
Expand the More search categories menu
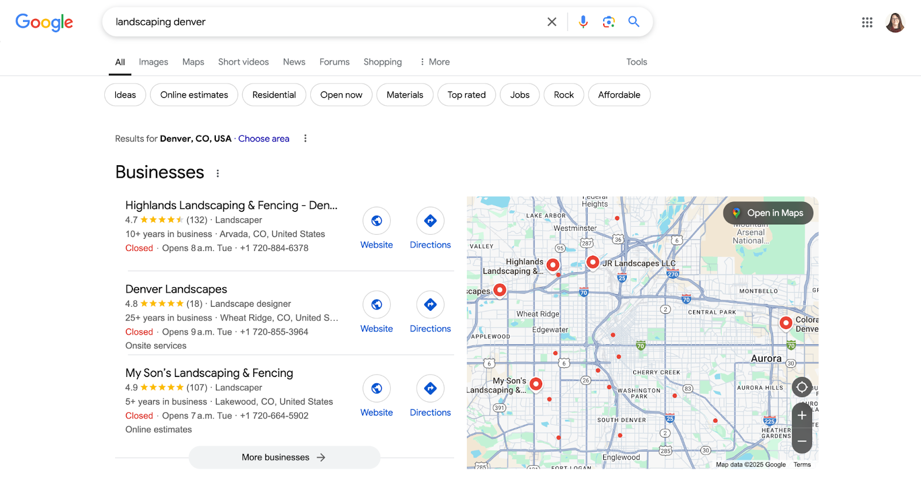pyautogui.click(x=435, y=62)
